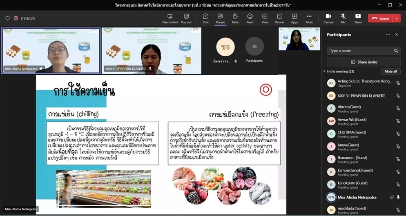Click the pin icon for Miss Aticha Netraputra
This screenshot has width=406, height=216.
coord(392,197)
